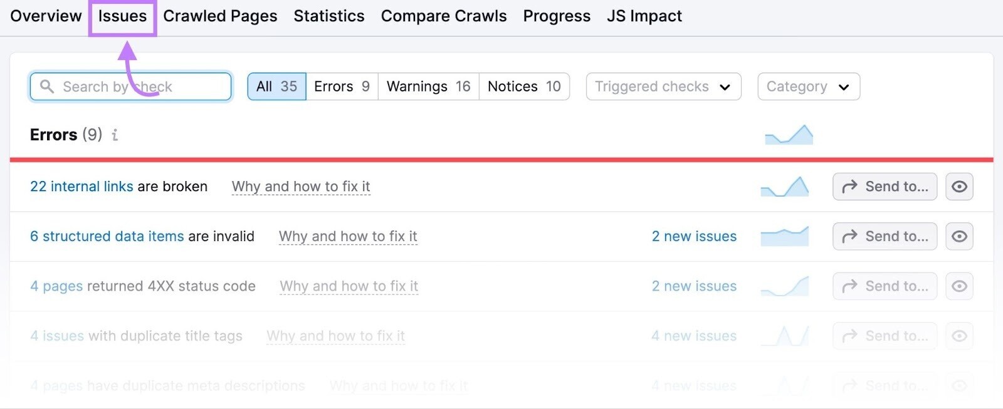Open the Triggered checks dropdown
The height and width of the screenshot is (409, 1003).
pos(663,86)
